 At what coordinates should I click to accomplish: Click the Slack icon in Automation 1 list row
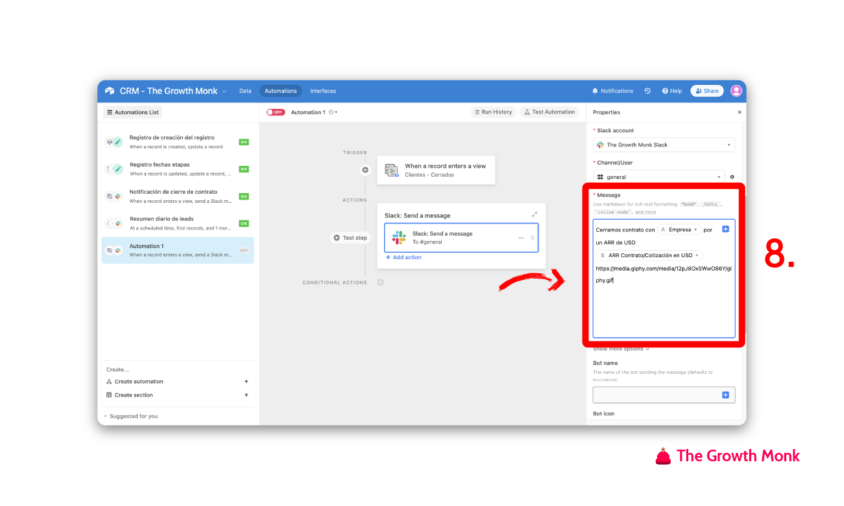pyautogui.click(x=117, y=250)
